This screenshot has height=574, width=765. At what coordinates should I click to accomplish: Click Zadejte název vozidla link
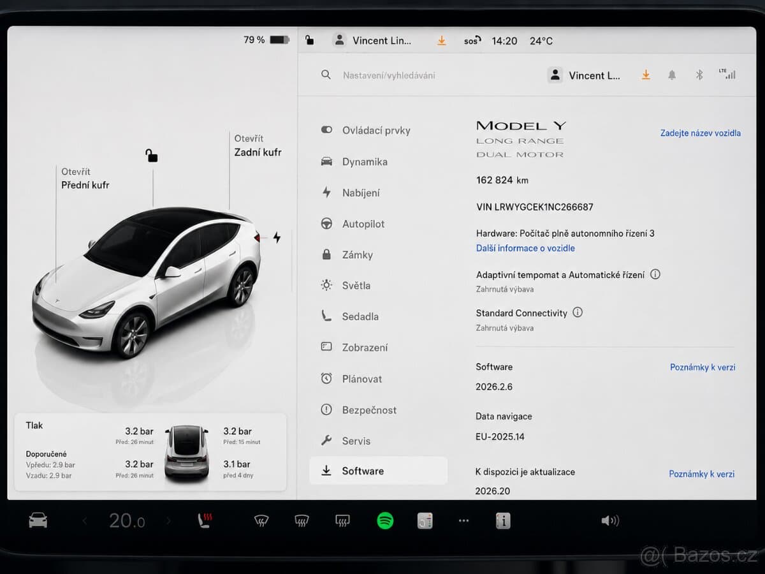coord(700,133)
